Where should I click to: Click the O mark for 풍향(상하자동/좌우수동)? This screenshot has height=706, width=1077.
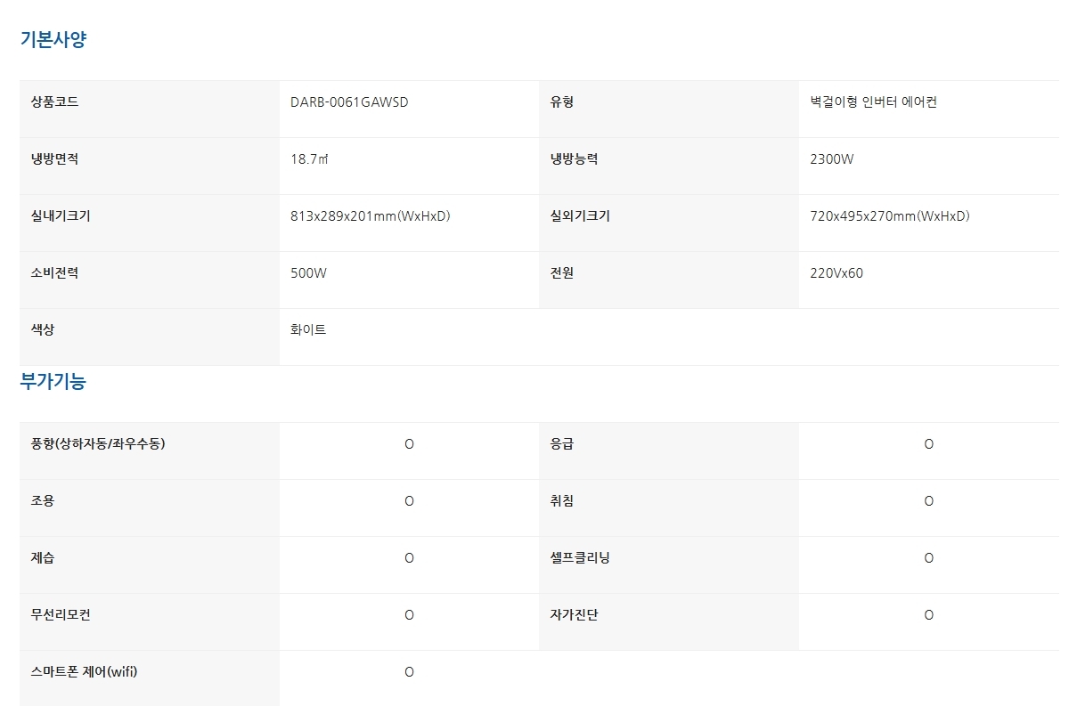(409, 444)
